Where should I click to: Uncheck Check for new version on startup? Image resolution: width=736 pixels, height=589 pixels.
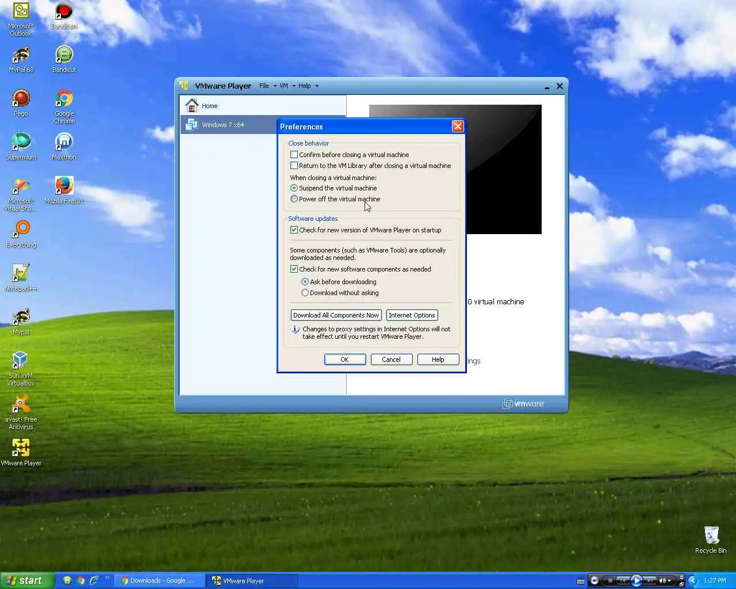tap(294, 230)
